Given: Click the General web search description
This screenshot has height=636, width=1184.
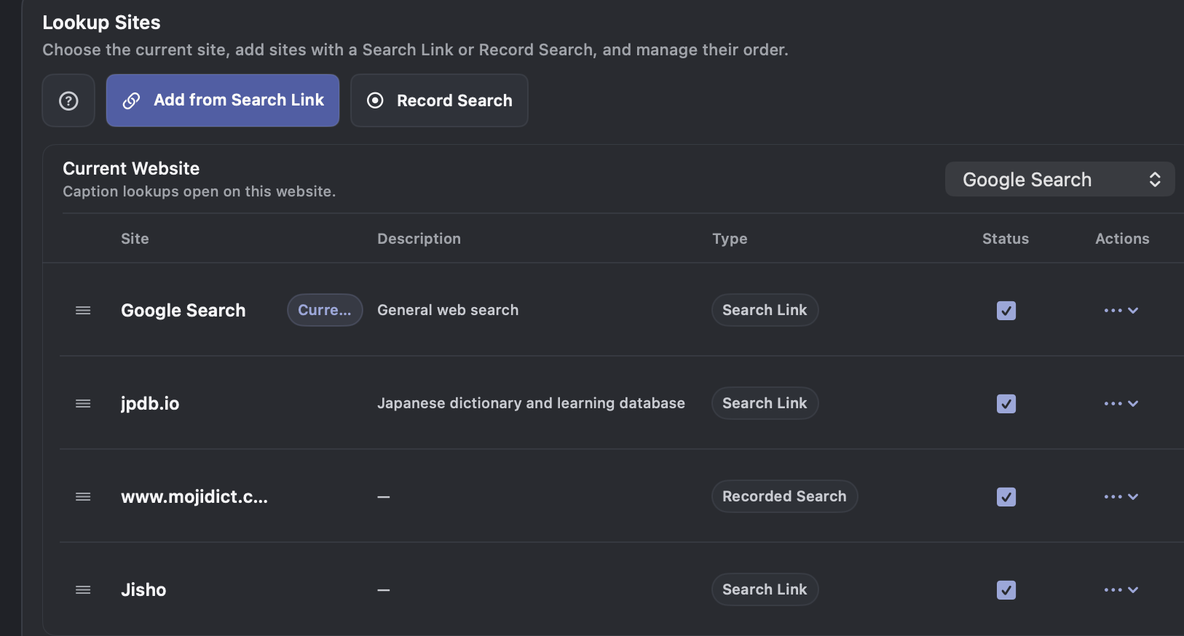Looking at the screenshot, I should pyautogui.click(x=448, y=310).
